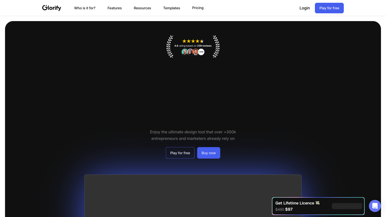Click the fifth rating star
Viewport: 386px width, 217px height.
202,41
